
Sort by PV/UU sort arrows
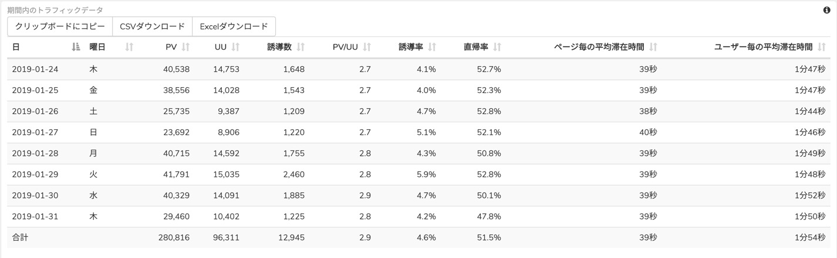click(x=367, y=47)
